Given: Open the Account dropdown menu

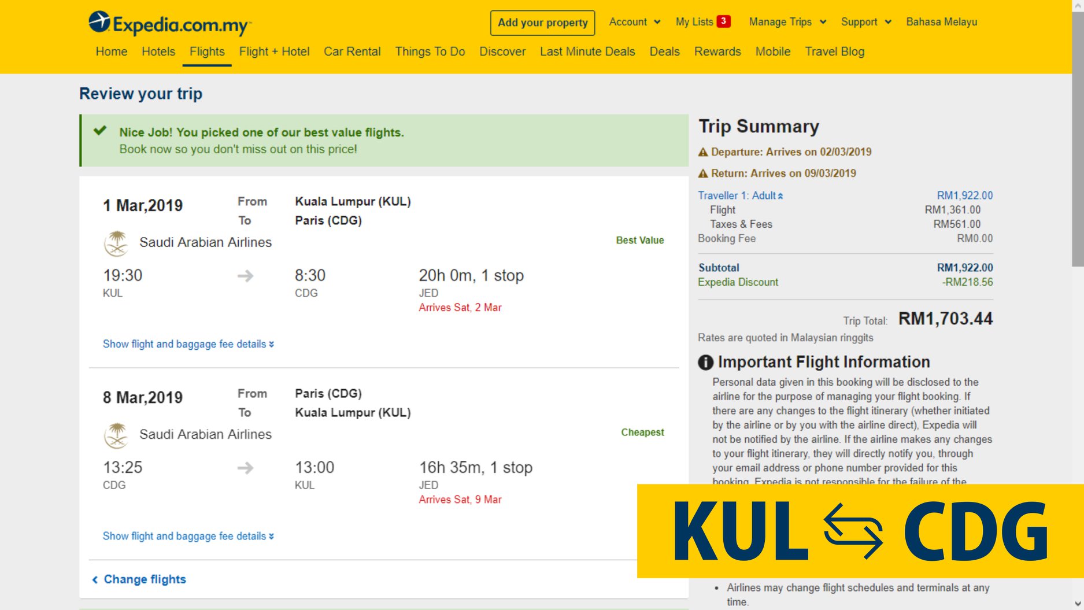Looking at the screenshot, I should pyautogui.click(x=635, y=22).
